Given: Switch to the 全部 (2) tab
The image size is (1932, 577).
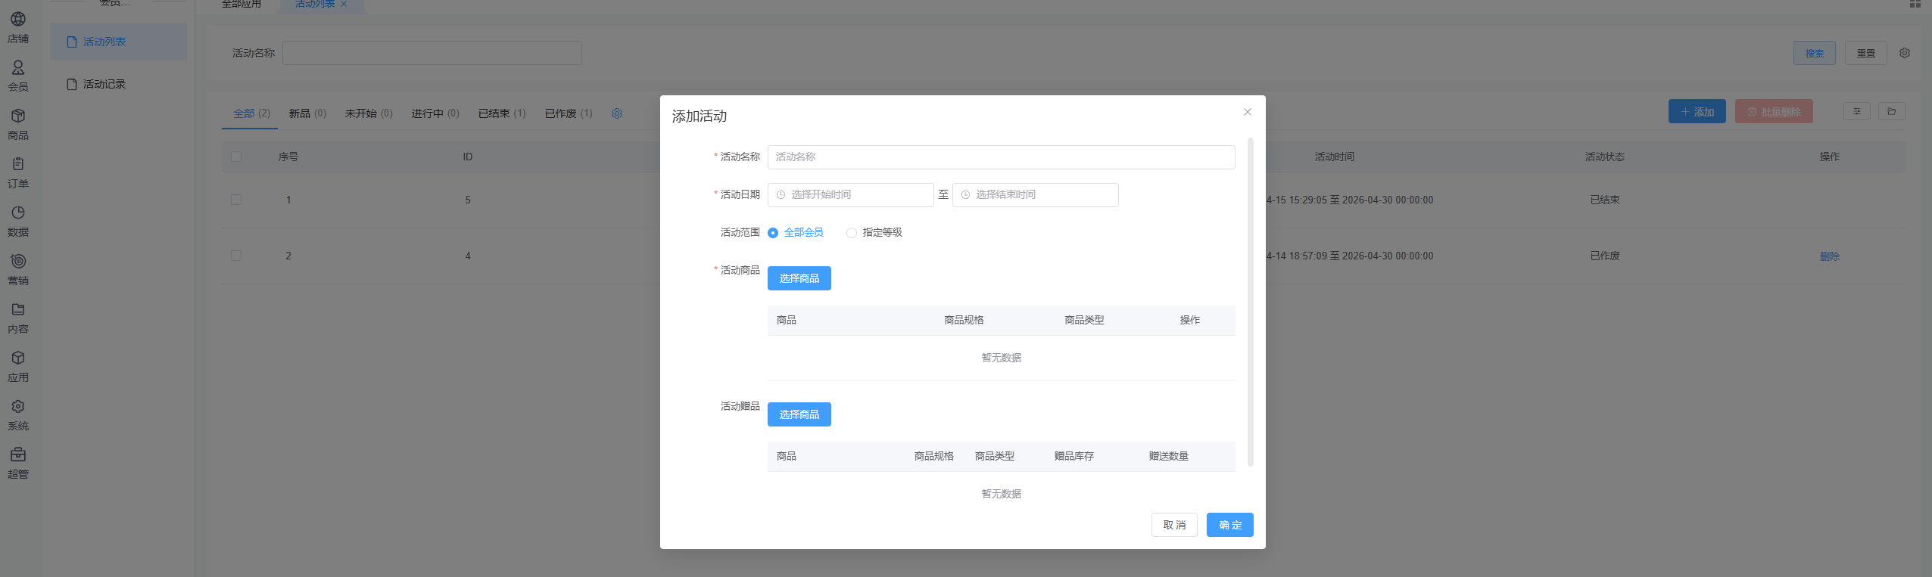Looking at the screenshot, I should click(251, 113).
